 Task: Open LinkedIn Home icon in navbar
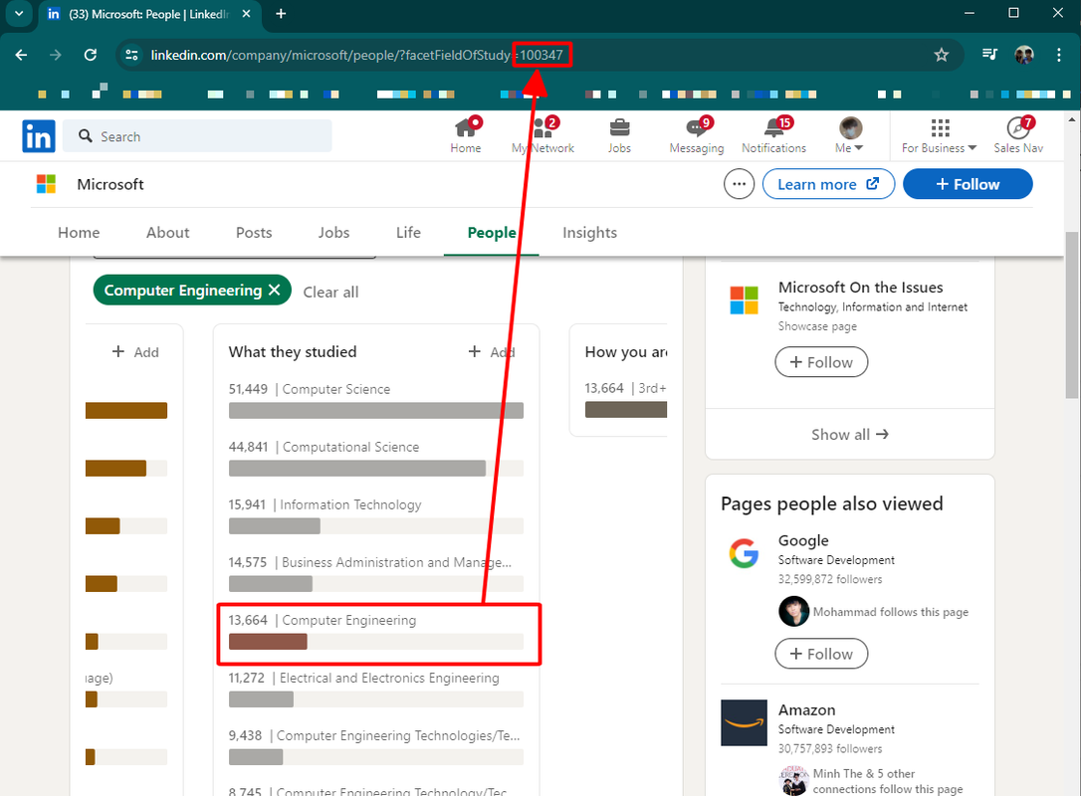[465, 128]
